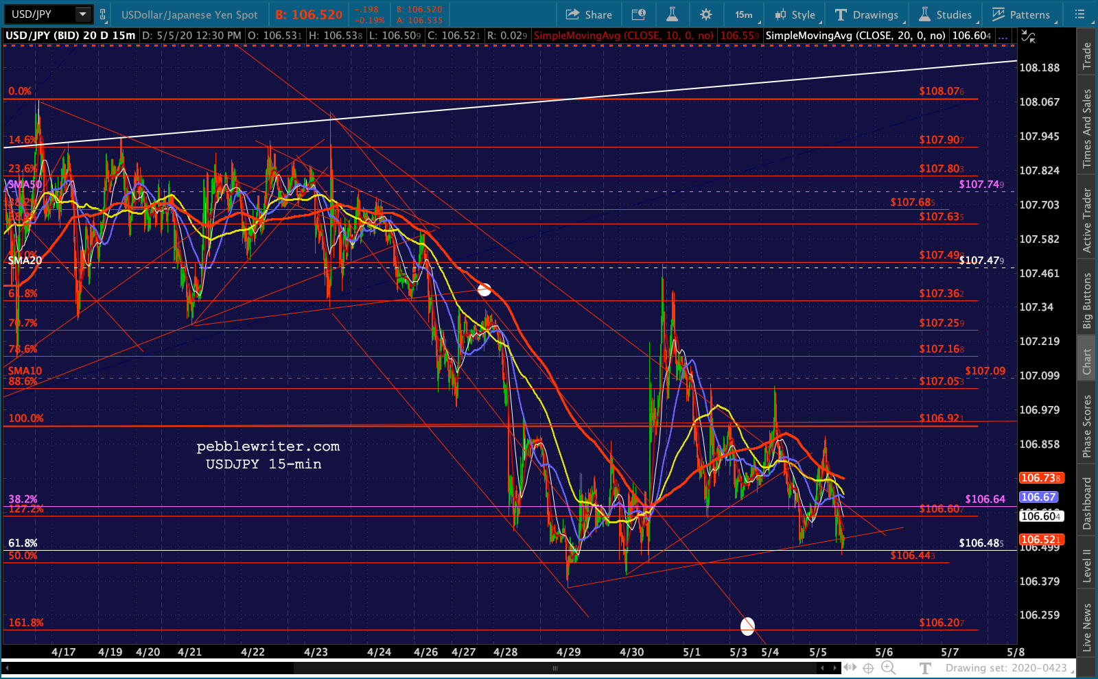Click the $107.749 price level label
This screenshot has height=679, width=1098.
(981, 184)
